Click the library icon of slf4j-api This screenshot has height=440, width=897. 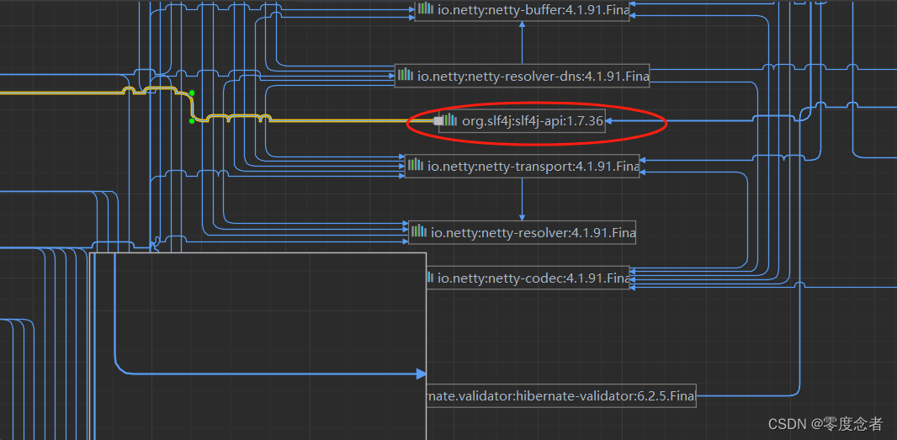pyautogui.click(x=451, y=119)
